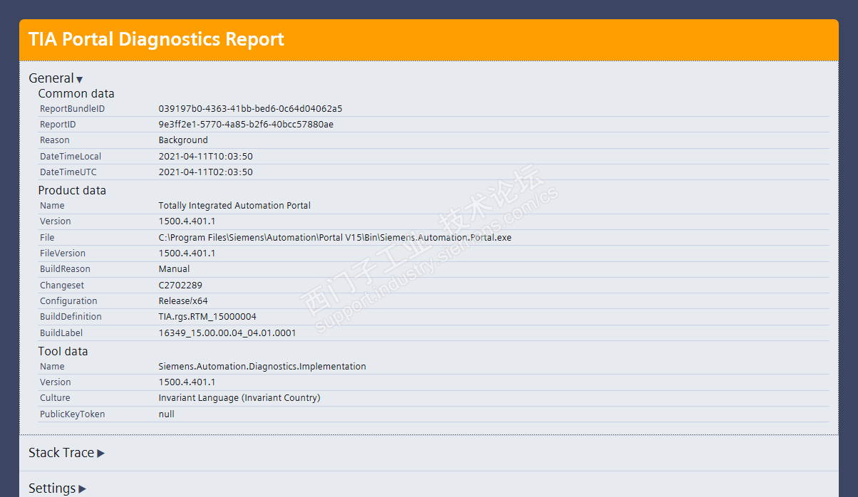Screen dimensions: 858x497
Task: Select the ReportID value 9e3ff2e1-5770-4a85-b2f6-40bcc57880ae
Action: [x=246, y=125]
